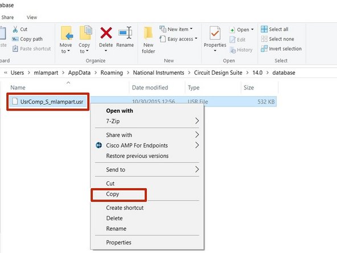Expand the Send to submenu arrow
Image resolution: width=337 pixels, height=253 pixels.
click(197, 170)
